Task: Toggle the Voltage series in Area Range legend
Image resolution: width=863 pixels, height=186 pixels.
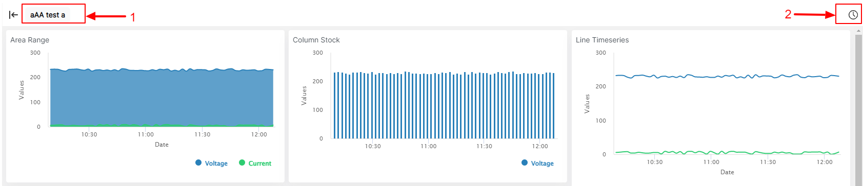Action: (211, 163)
